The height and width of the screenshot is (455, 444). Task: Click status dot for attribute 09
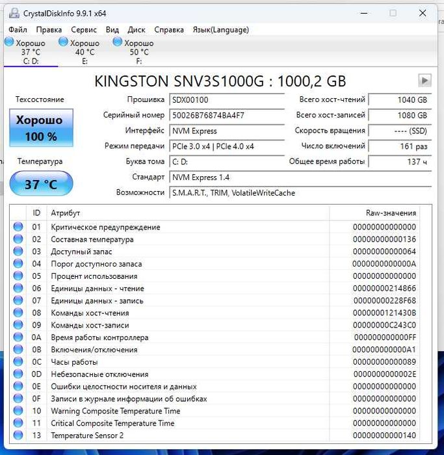coord(18,325)
